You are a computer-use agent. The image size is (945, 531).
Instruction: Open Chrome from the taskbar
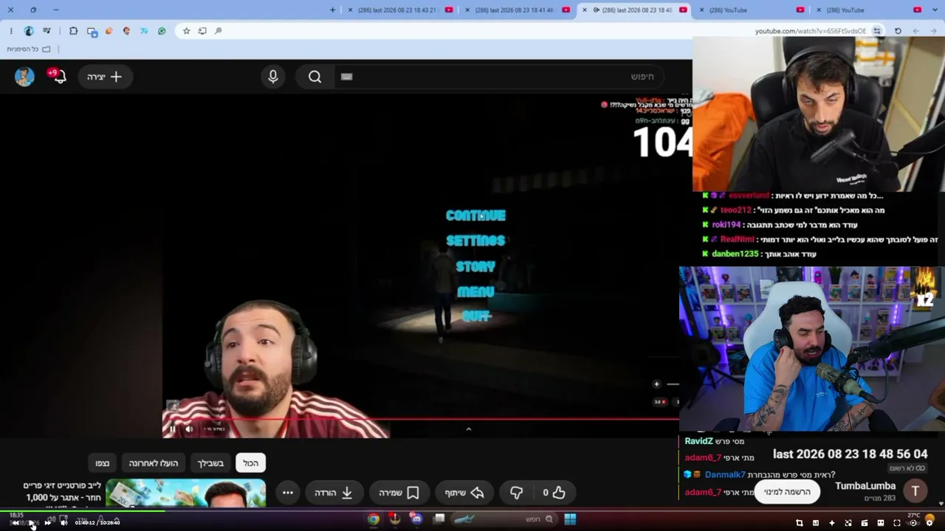(x=374, y=519)
